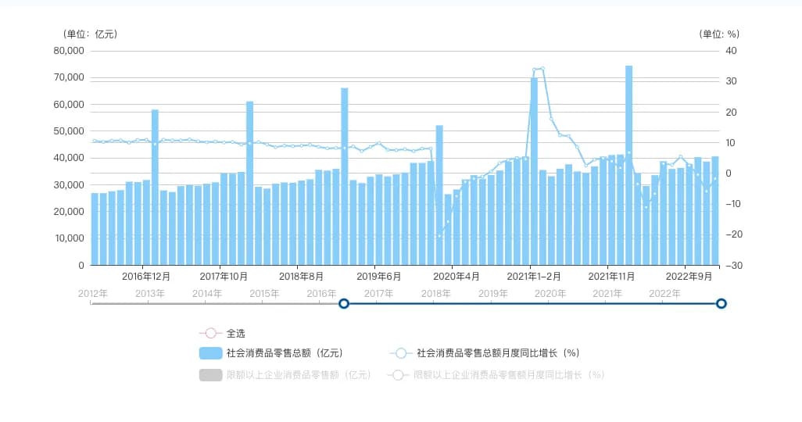Select 2016年 on the timeline
This screenshot has width=802, height=422.
[x=322, y=294]
